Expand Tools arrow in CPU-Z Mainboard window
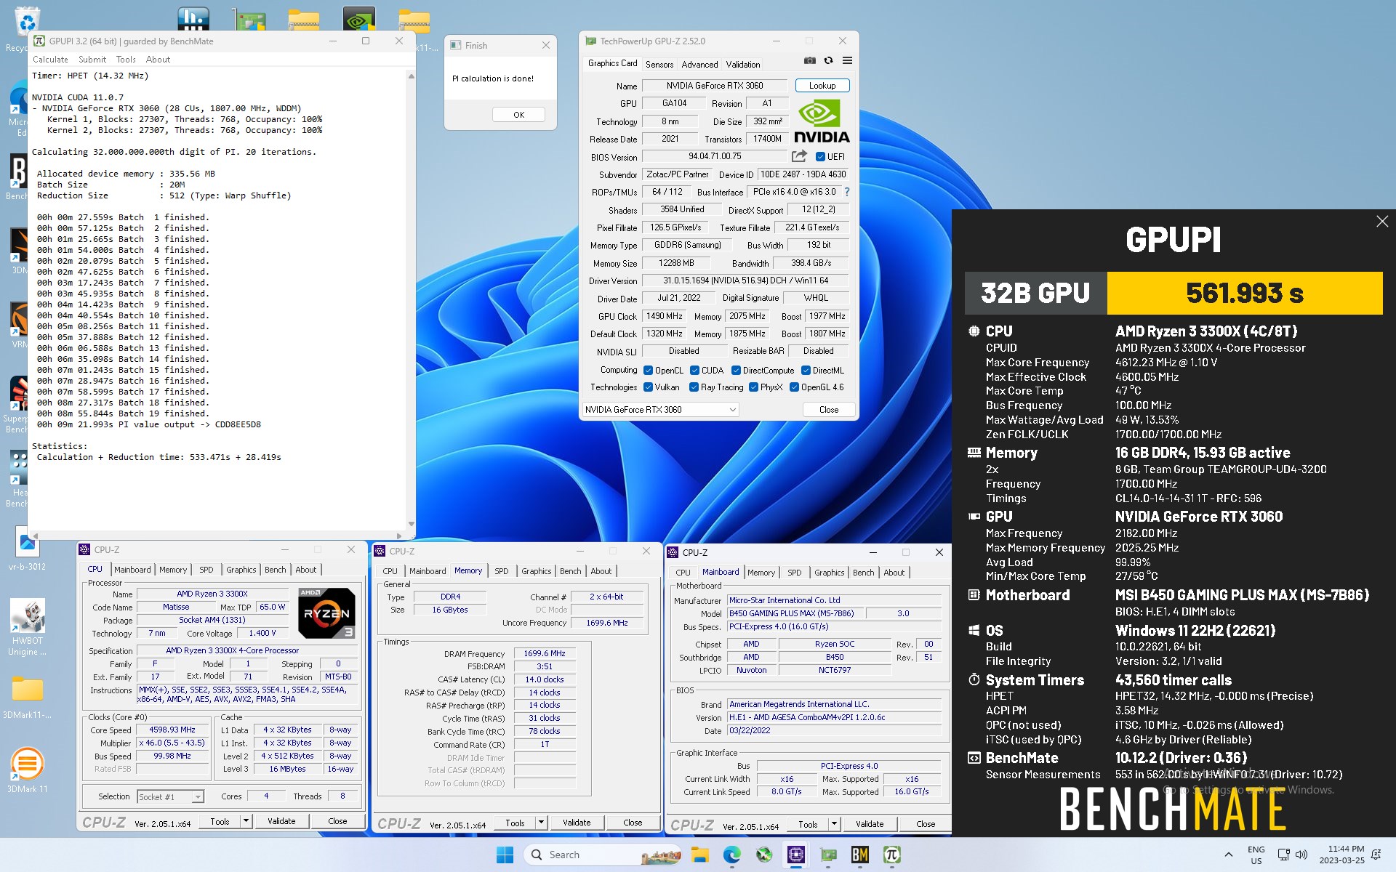This screenshot has width=1396, height=872. click(x=834, y=824)
